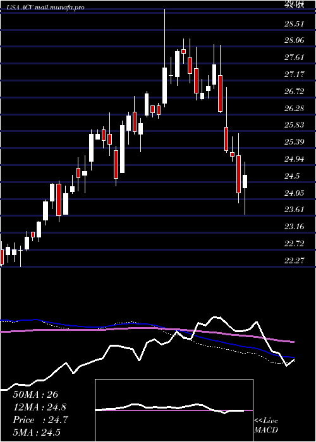
Task: Select the 26.72 price axis label
Action: pos(295,92)
